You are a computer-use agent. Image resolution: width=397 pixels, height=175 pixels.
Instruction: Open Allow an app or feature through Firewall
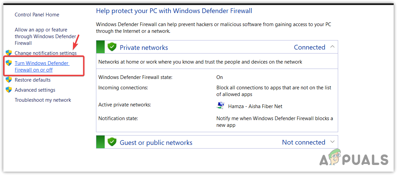[x=41, y=36]
